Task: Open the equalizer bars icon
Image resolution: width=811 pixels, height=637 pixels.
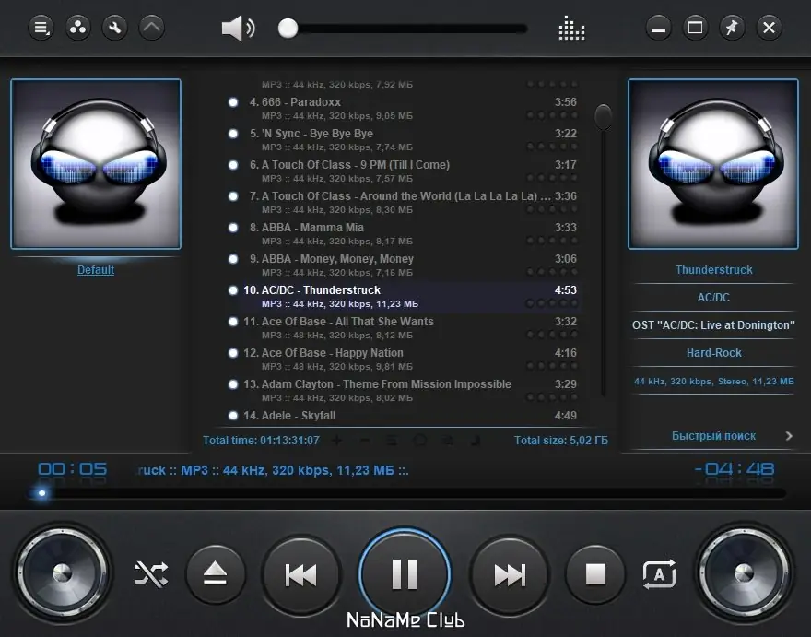Action: [x=571, y=28]
